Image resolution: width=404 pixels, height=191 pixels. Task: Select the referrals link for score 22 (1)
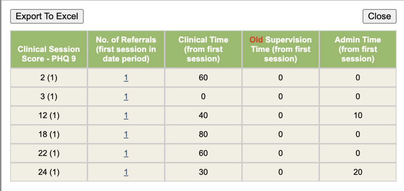(126, 153)
